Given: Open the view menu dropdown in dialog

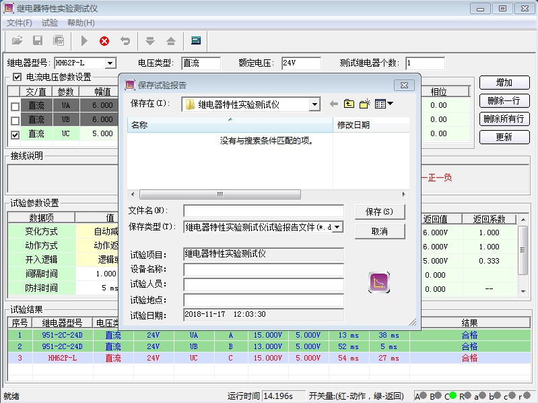Looking at the screenshot, I should pyautogui.click(x=384, y=104).
